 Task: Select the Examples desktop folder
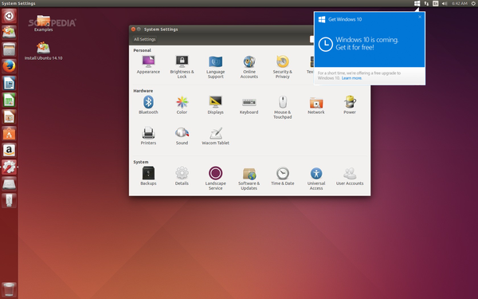43,23
